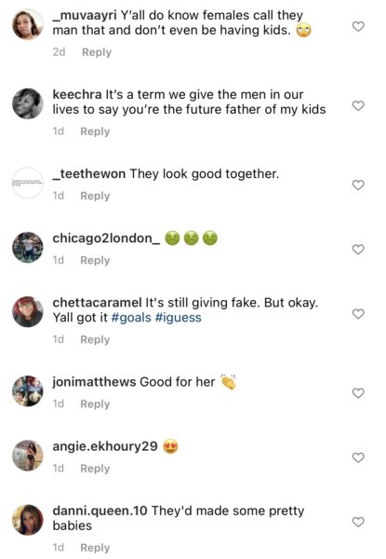Reply to chettacaramel's comment
Image resolution: width=386 pixels, height=559 pixels.
coord(95,339)
